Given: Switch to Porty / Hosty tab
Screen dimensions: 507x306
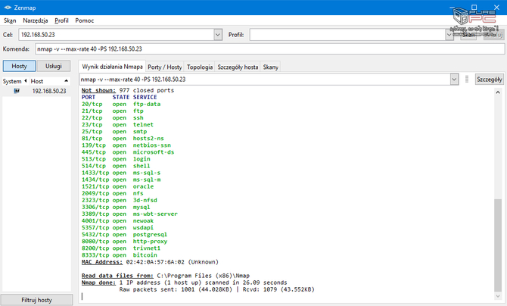Looking at the screenshot, I should (x=164, y=67).
